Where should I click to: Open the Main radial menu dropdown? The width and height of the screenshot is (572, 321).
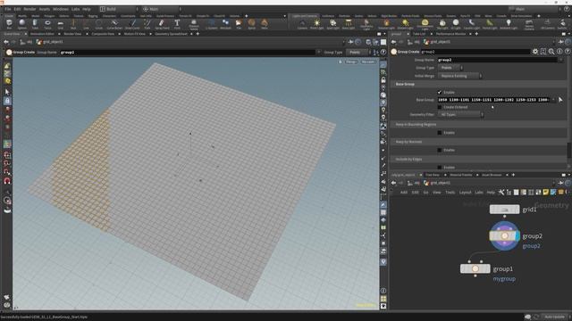point(162,9)
